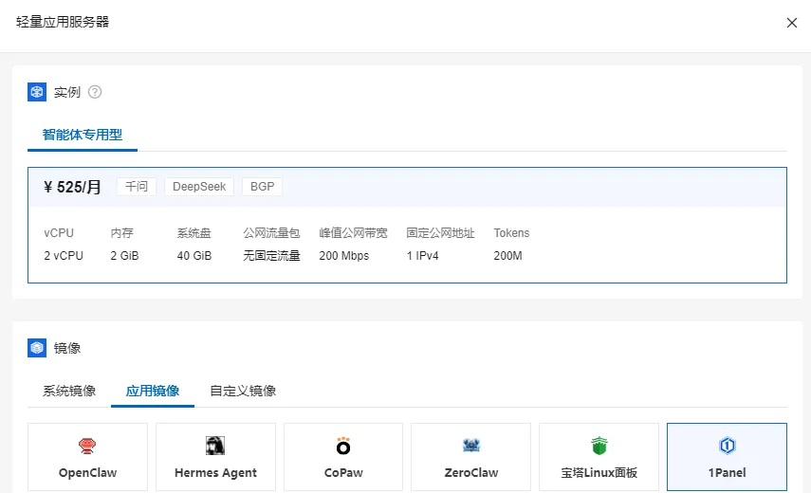The image size is (811, 493).
Task: Choose the 1Panel image card
Action: click(727, 457)
